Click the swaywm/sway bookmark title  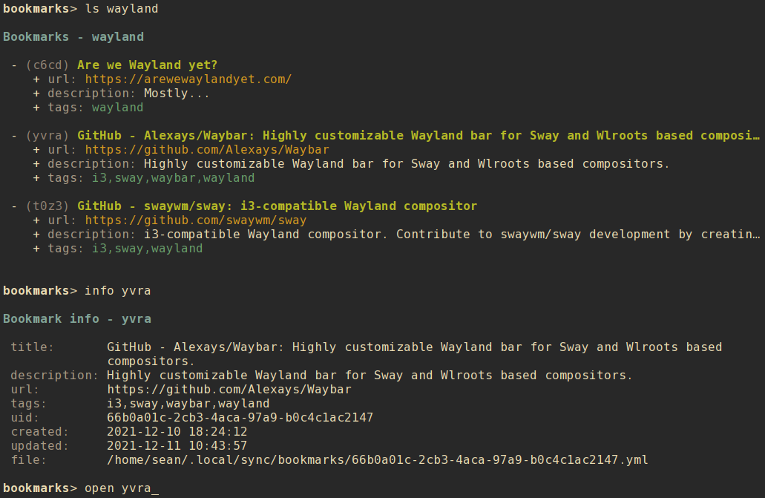pyautogui.click(x=277, y=206)
